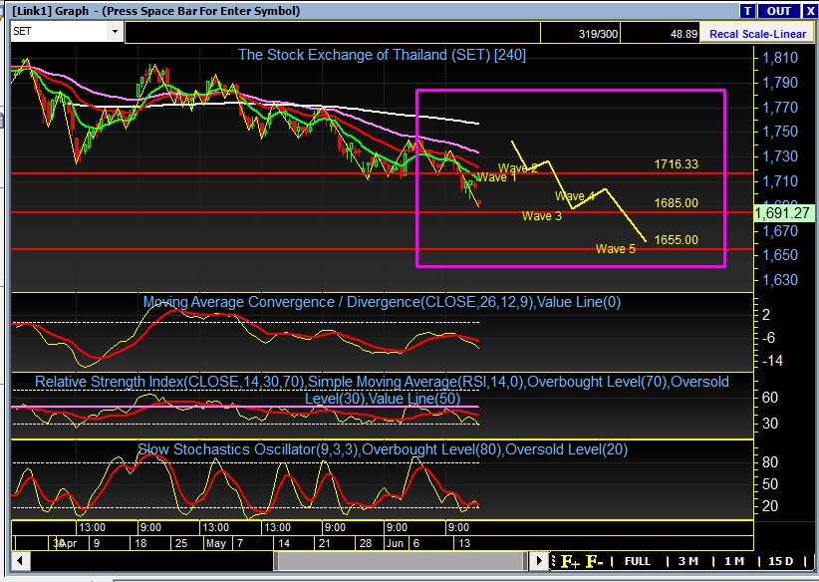
Task: Click the T button in title bar
Action: click(x=747, y=11)
